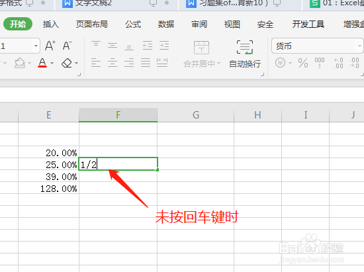Apply currency ¥ symbol format
Image resolution: width=364 pixels, height=272 pixels.
point(280,63)
